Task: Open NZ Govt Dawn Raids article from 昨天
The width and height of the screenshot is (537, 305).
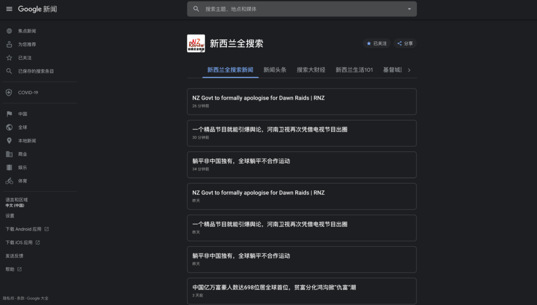Action: click(302, 196)
